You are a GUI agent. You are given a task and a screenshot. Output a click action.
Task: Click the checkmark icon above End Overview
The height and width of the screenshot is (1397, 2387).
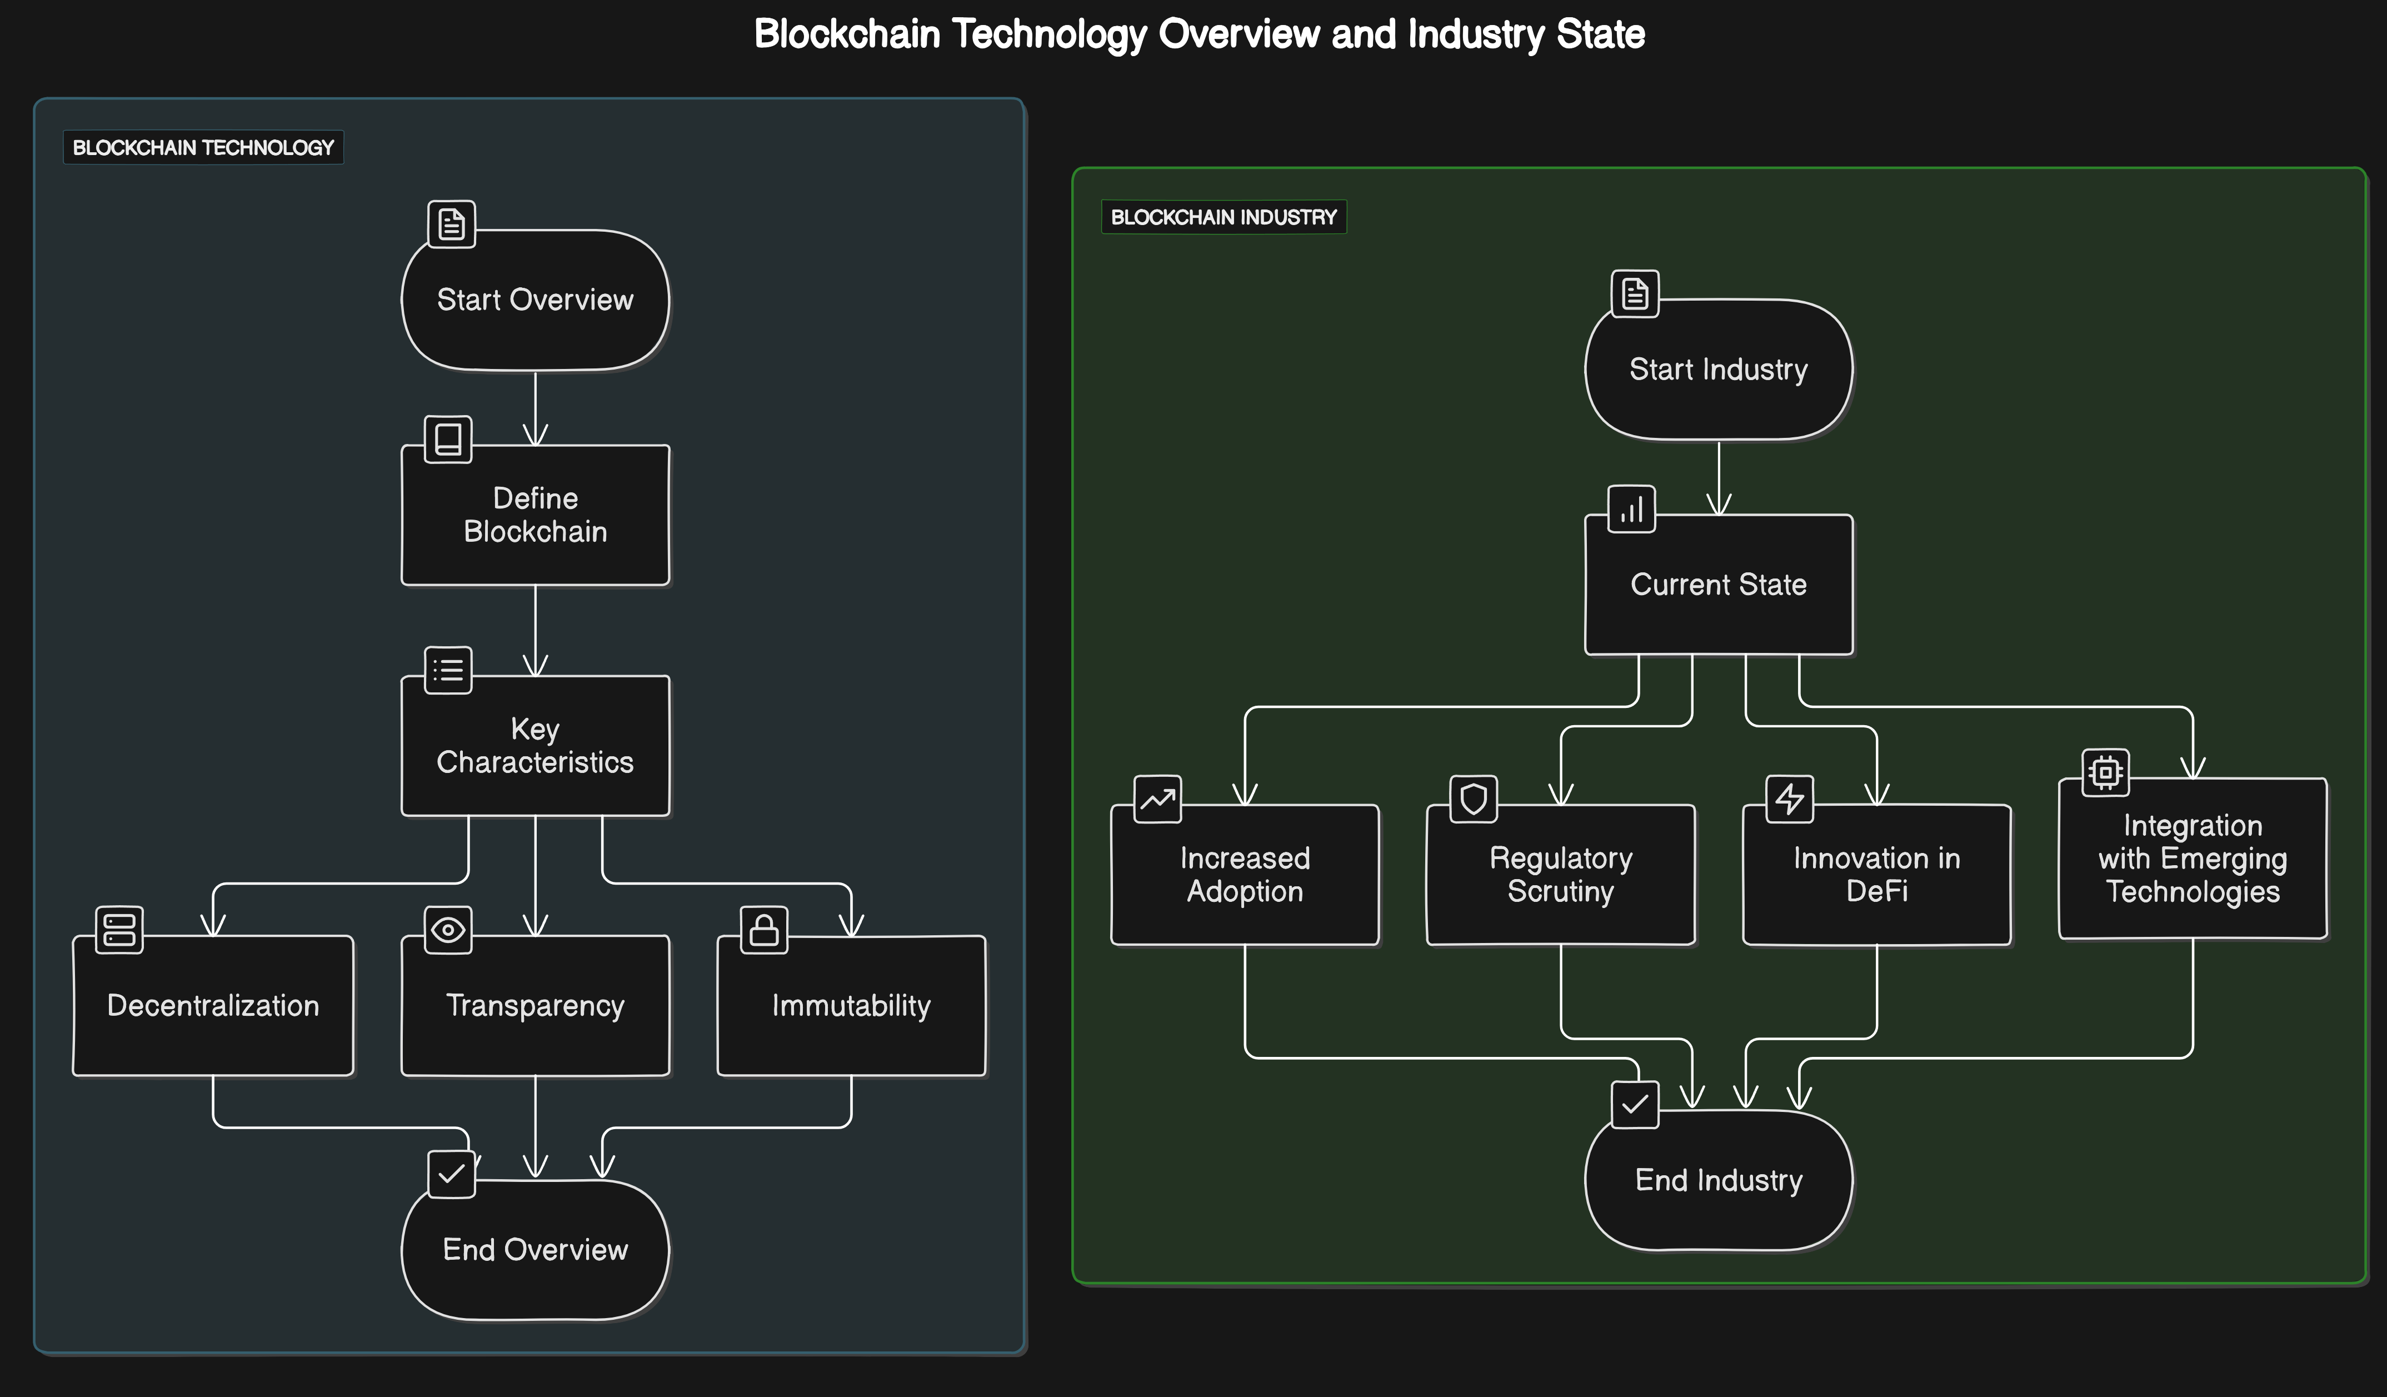click(451, 1174)
